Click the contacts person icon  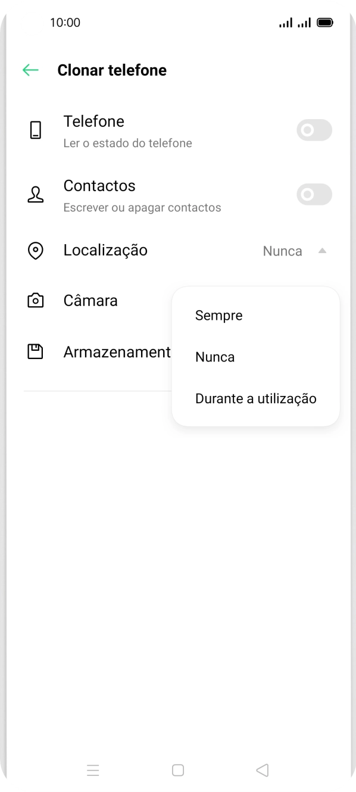36,194
